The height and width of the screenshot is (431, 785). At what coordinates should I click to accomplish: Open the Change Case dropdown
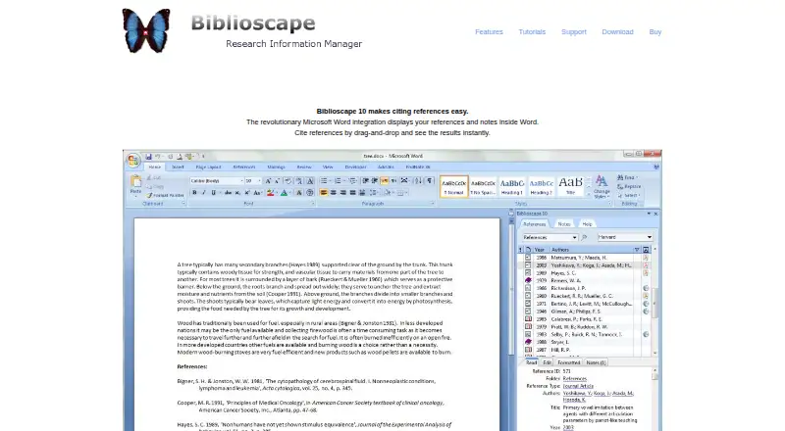coord(257,193)
